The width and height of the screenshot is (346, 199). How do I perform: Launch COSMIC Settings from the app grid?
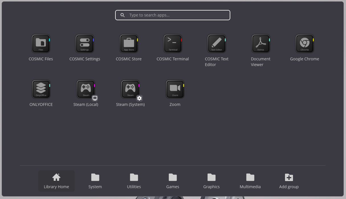(85, 44)
